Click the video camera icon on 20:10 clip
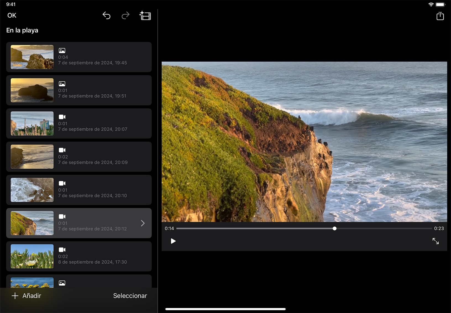 tap(62, 183)
